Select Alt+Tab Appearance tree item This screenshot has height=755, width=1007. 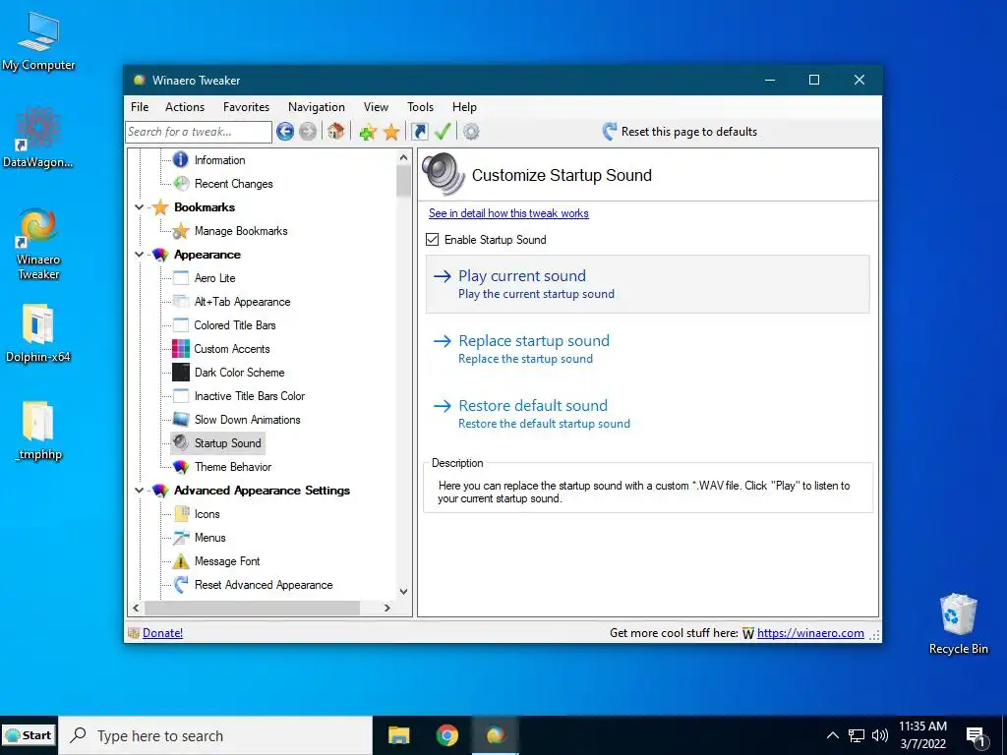click(242, 302)
